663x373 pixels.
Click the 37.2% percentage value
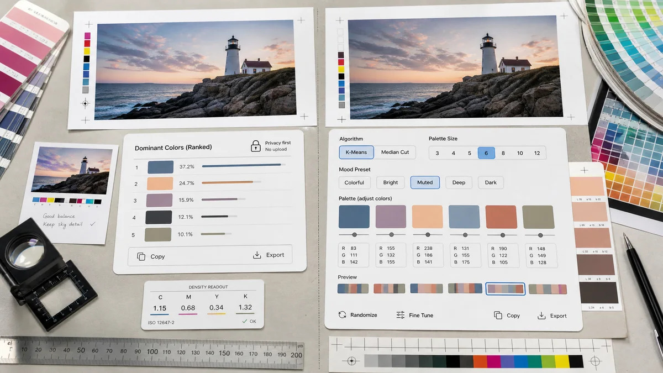click(x=187, y=166)
